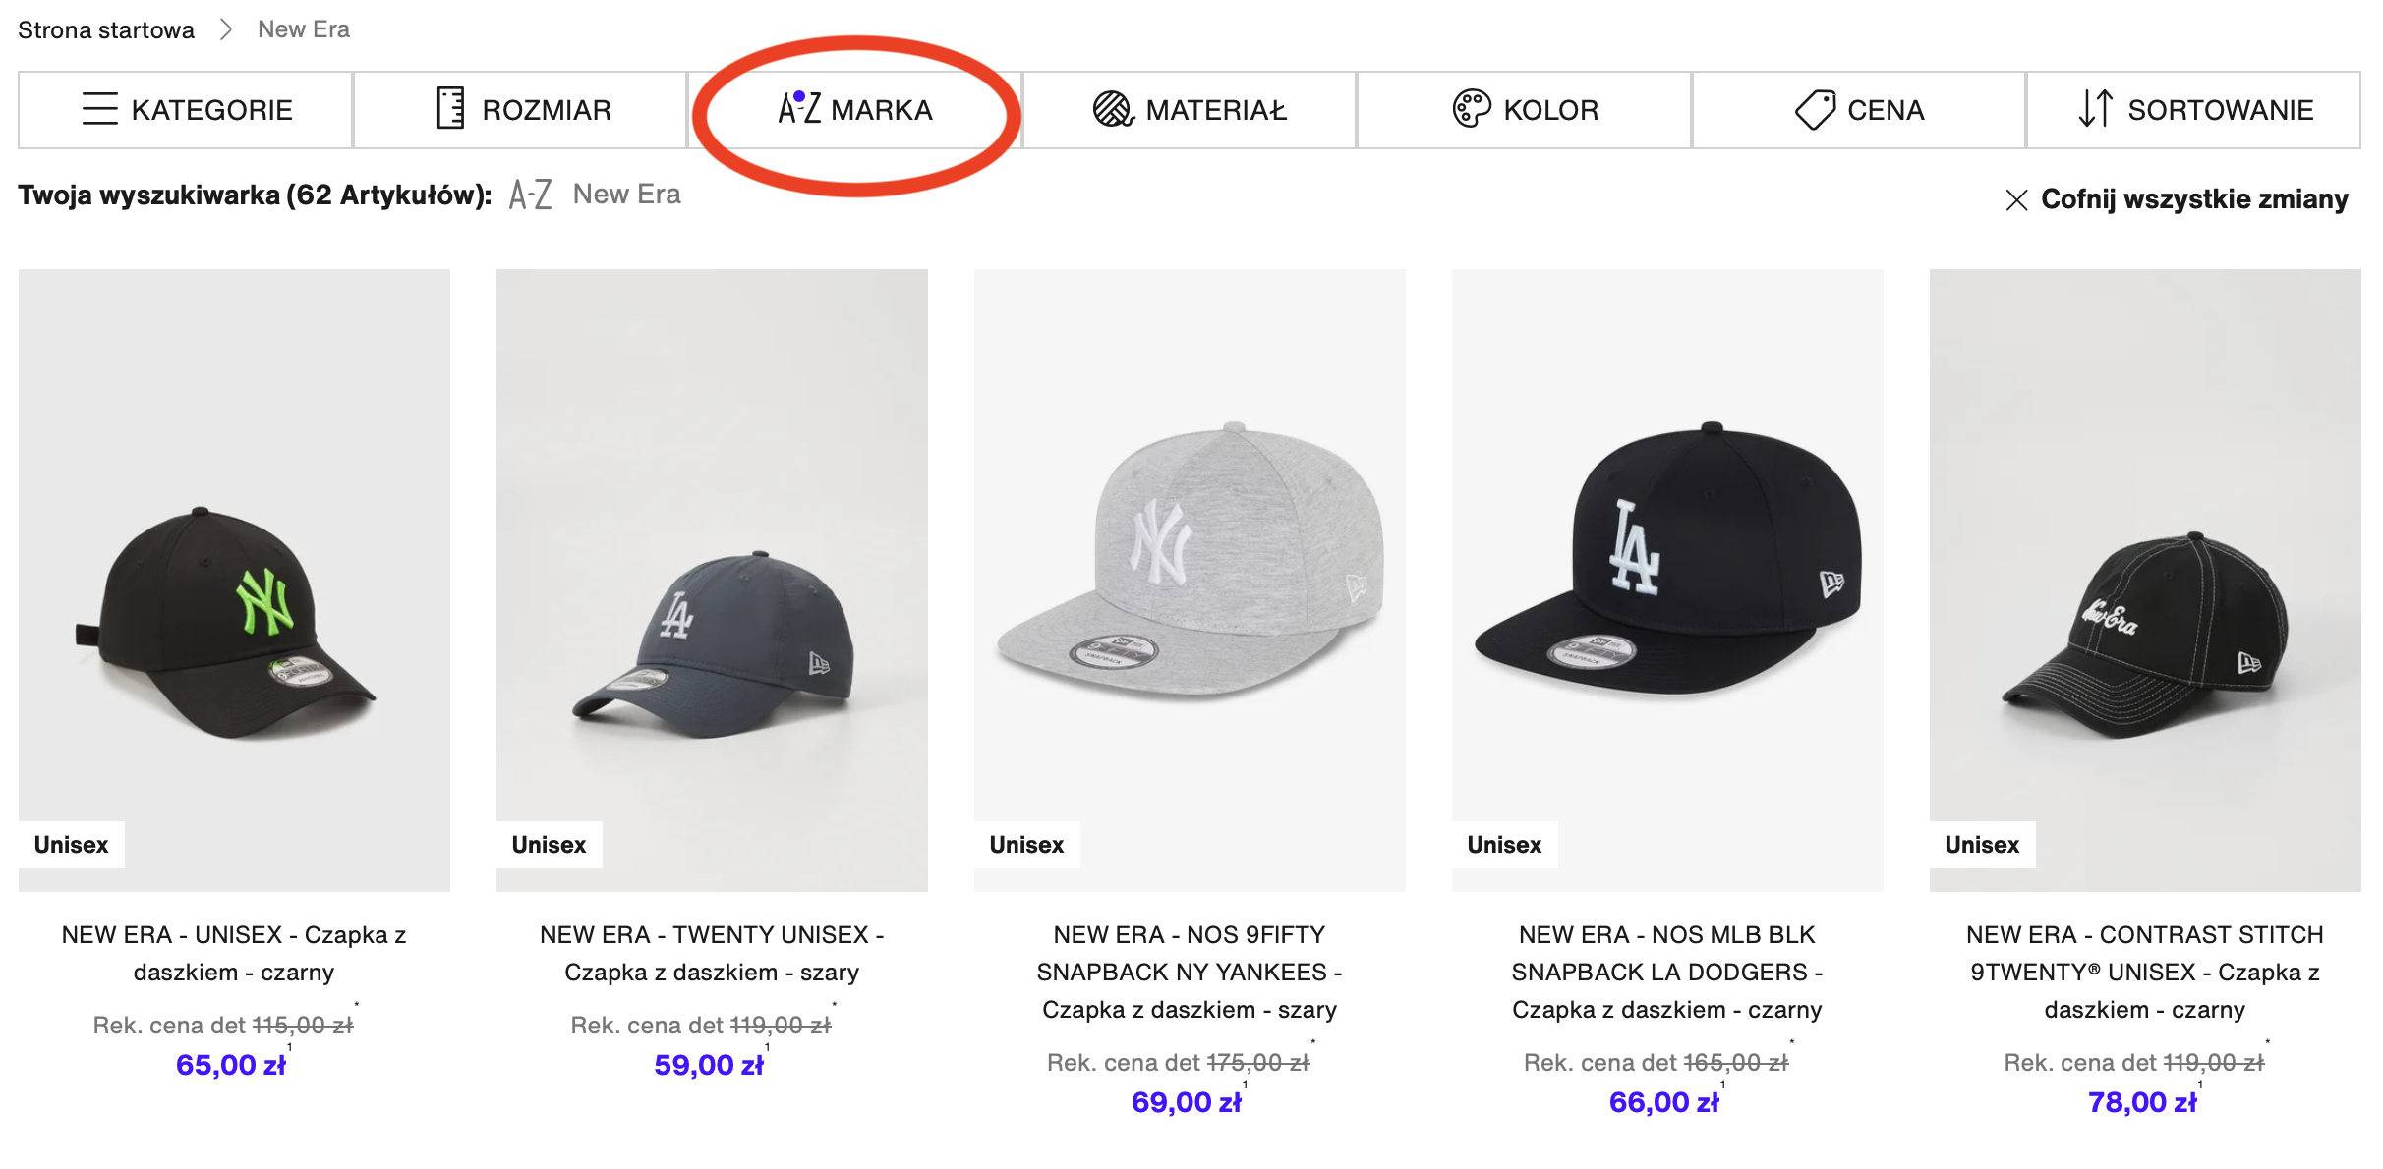Open the CONTRAST STITCH 9TWENTY product title
The image size is (2383, 1169).
pos(2145,972)
